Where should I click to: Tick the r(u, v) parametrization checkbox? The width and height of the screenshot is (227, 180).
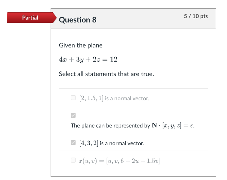point(73,160)
